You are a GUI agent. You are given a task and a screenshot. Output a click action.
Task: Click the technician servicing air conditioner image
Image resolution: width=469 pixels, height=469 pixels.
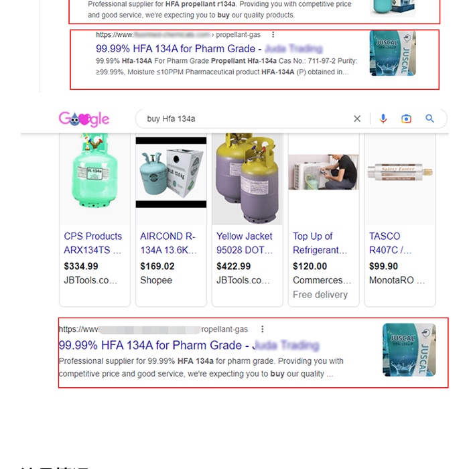(x=324, y=172)
